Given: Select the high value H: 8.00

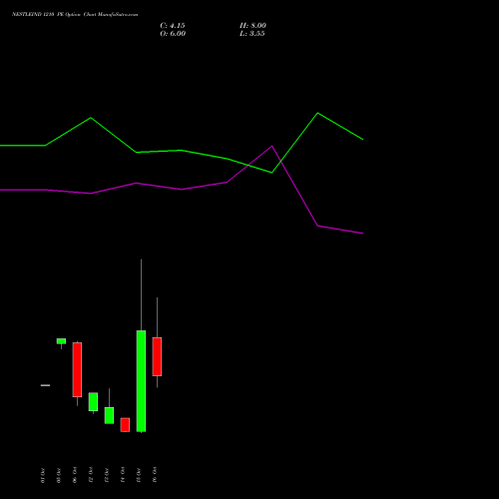Looking at the screenshot, I should tap(252, 26).
